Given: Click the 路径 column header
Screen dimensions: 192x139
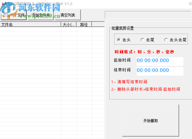Looking at the screenshot, I should point(84,24).
